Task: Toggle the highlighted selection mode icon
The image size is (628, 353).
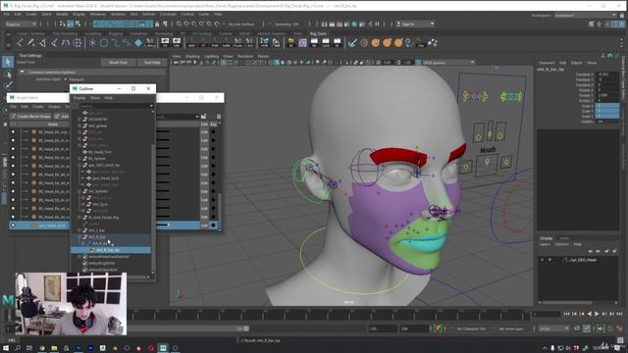Action: click(x=70, y=24)
